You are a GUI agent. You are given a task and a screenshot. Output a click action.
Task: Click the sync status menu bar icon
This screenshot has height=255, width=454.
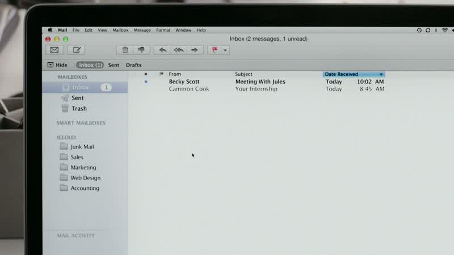428,30
